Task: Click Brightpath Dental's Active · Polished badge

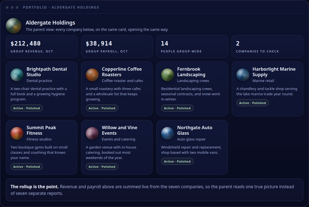Action: [x=27, y=108]
